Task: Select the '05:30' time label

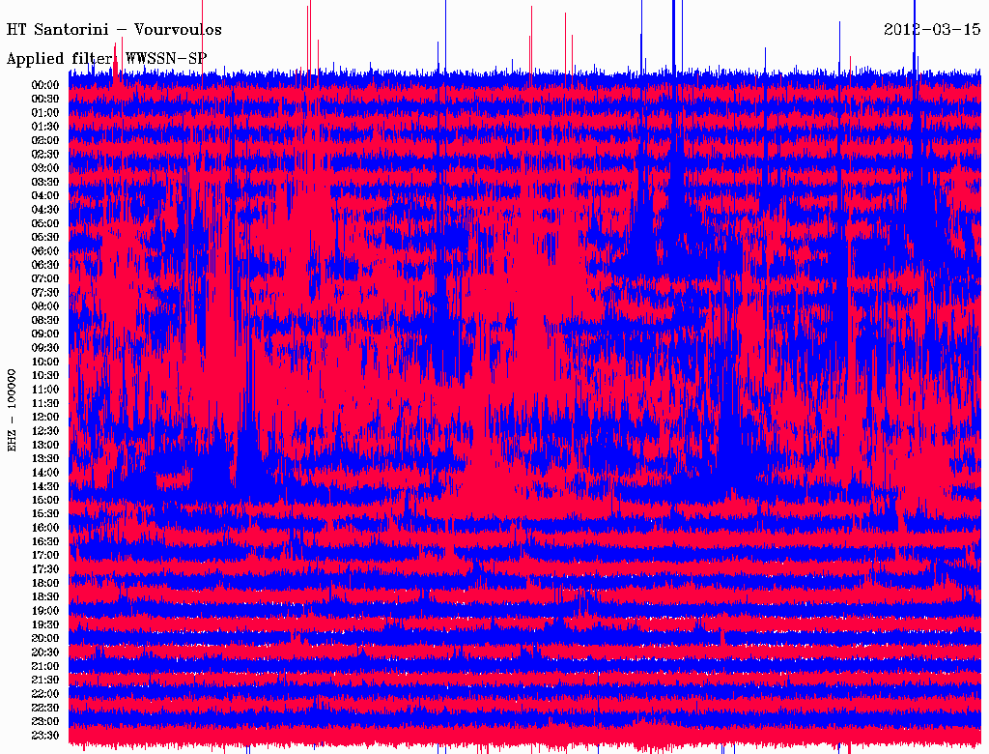Action: pos(45,237)
